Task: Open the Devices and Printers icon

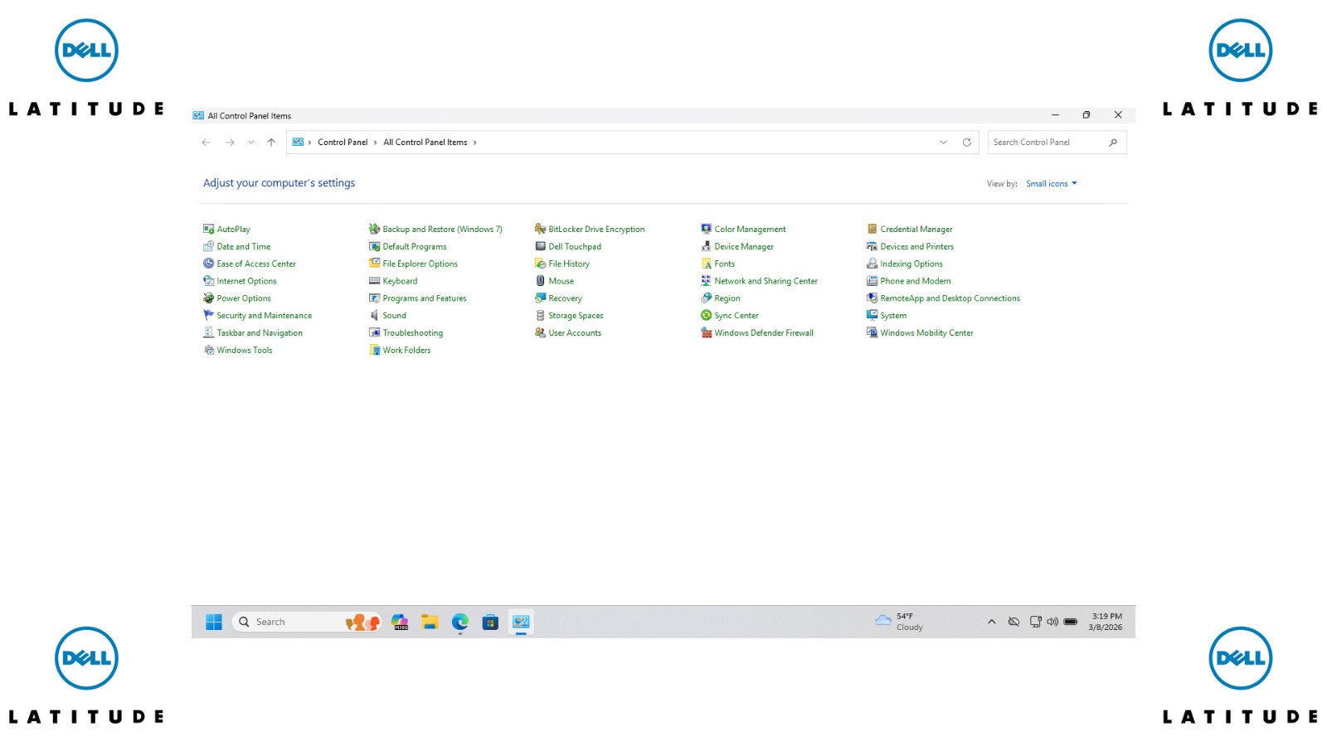Action: (x=873, y=246)
